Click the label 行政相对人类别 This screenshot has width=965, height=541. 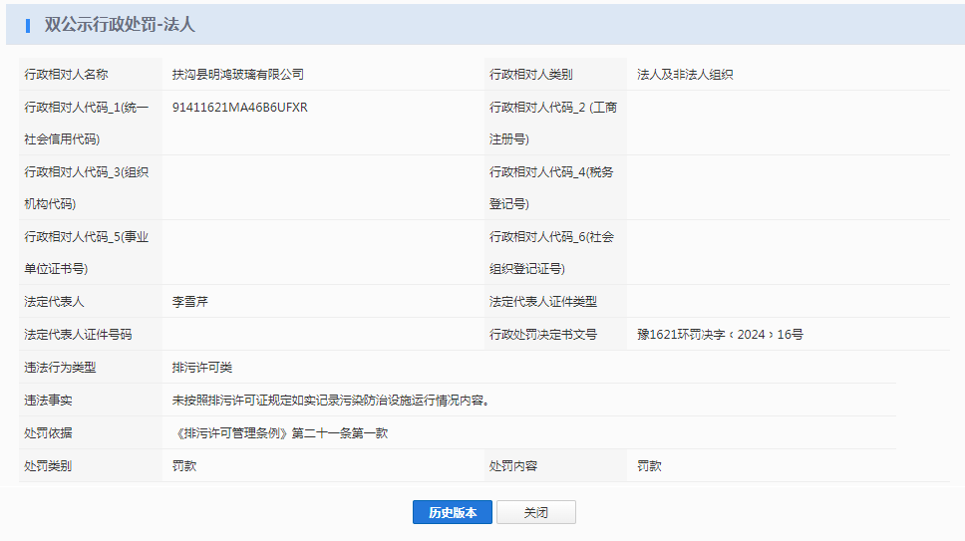[531, 75]
